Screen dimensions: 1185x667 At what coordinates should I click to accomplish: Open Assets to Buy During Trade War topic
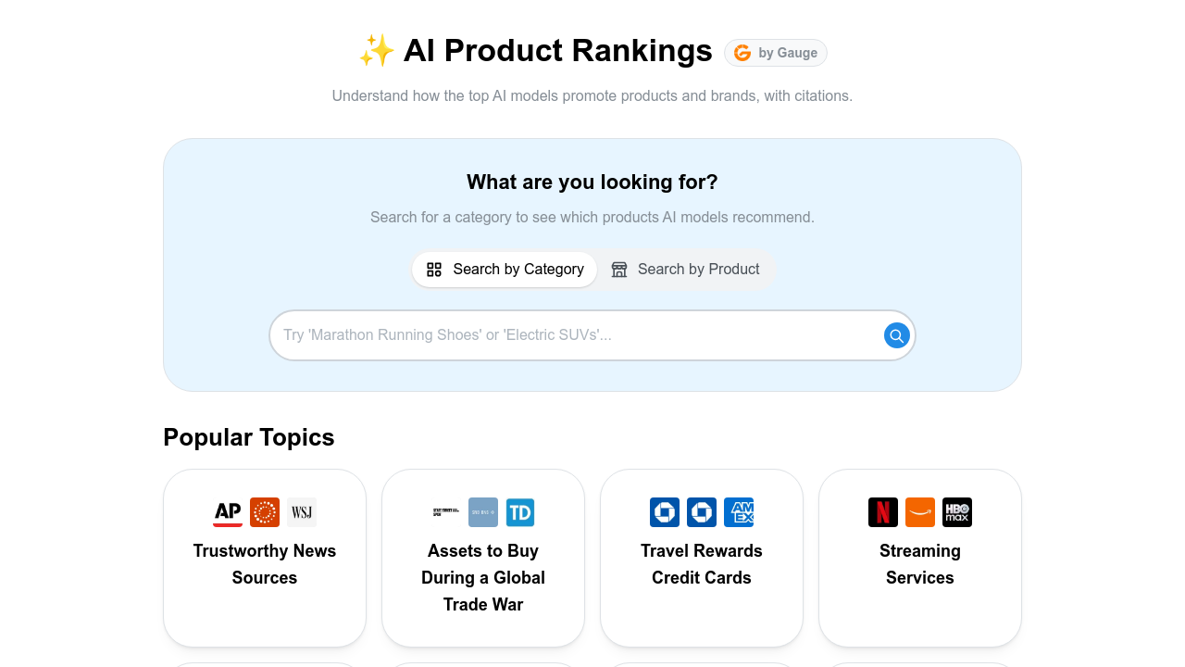pyautogui.click(x=482, y=558)
